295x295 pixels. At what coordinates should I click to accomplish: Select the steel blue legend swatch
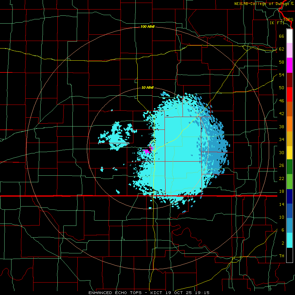coord(289,226)
